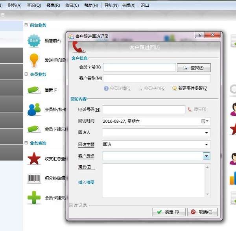Viewport: 236px width, 231px height.
Task: Open the red star 收支汇总查询 icon
Action: [34, 159]
